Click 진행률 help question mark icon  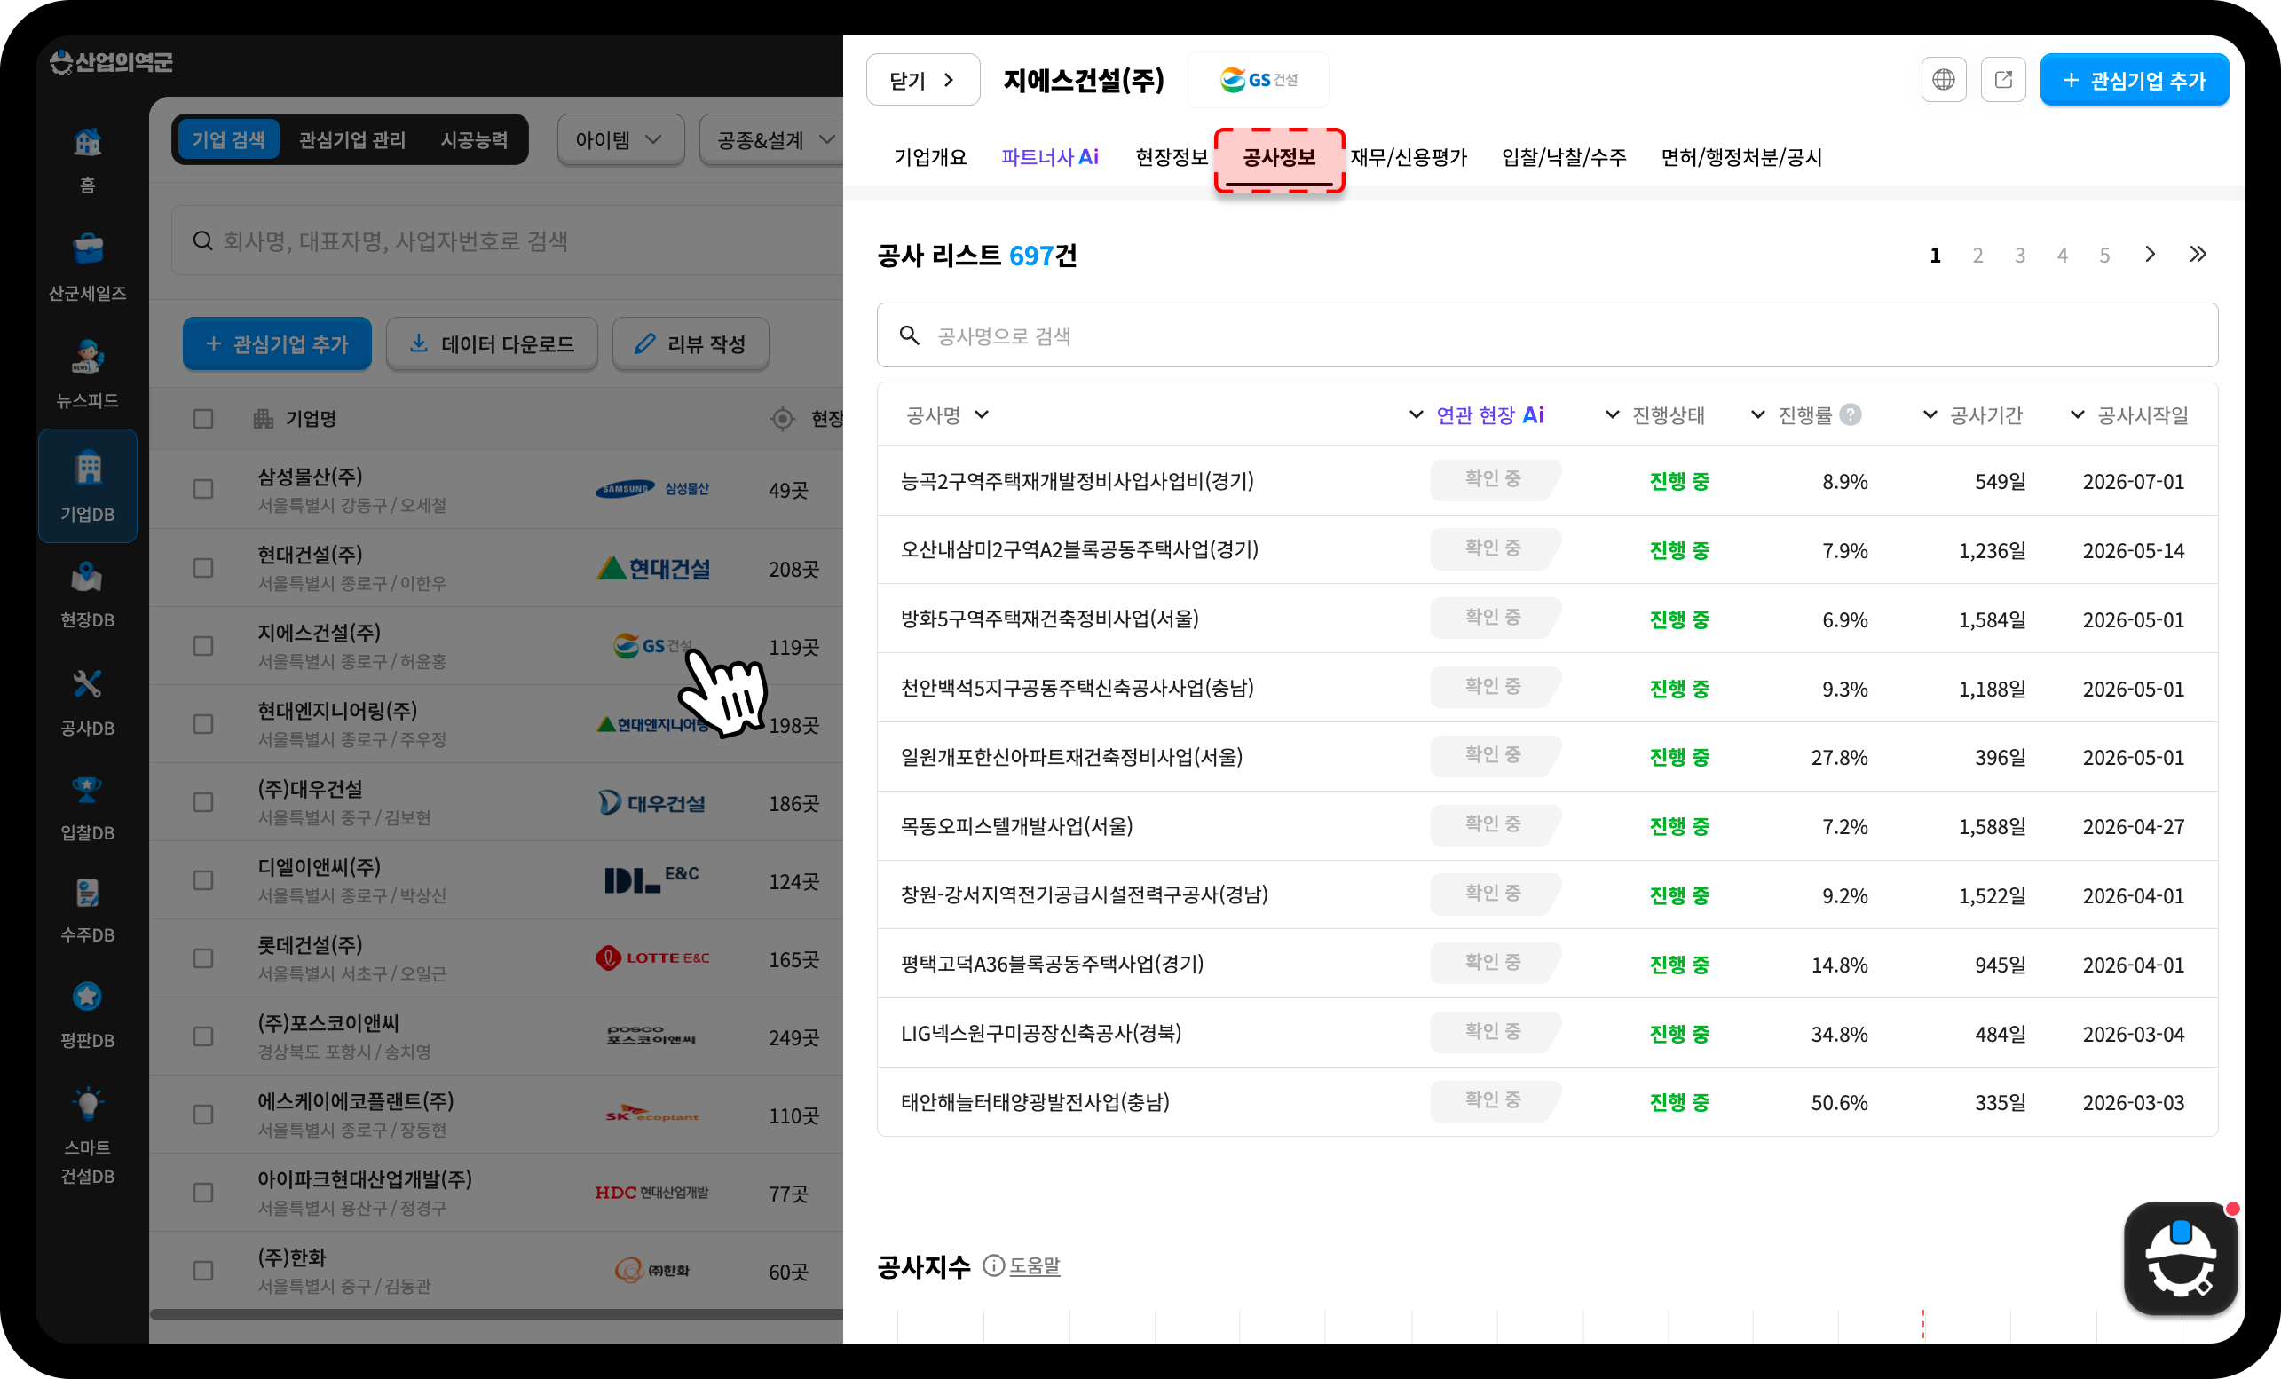(1851, 414)
